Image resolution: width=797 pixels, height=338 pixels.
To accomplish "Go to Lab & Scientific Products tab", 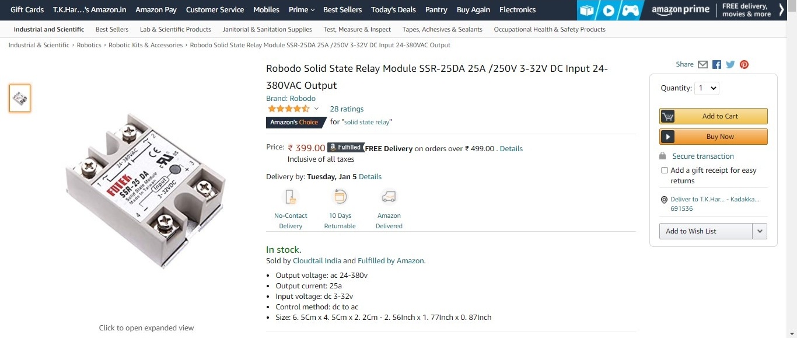I will [176, 29].
